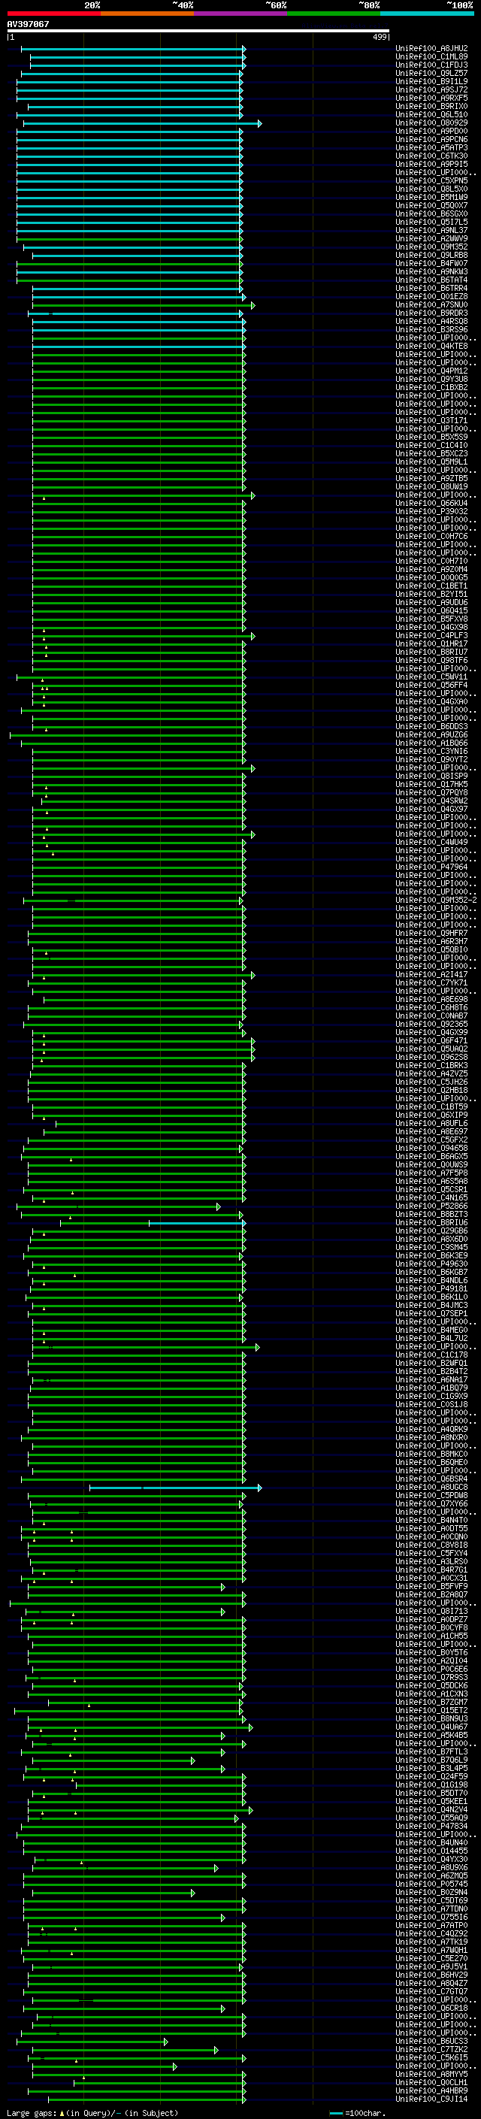Select hit label UniRef100_A9SJ72

[x=431, y=89]
